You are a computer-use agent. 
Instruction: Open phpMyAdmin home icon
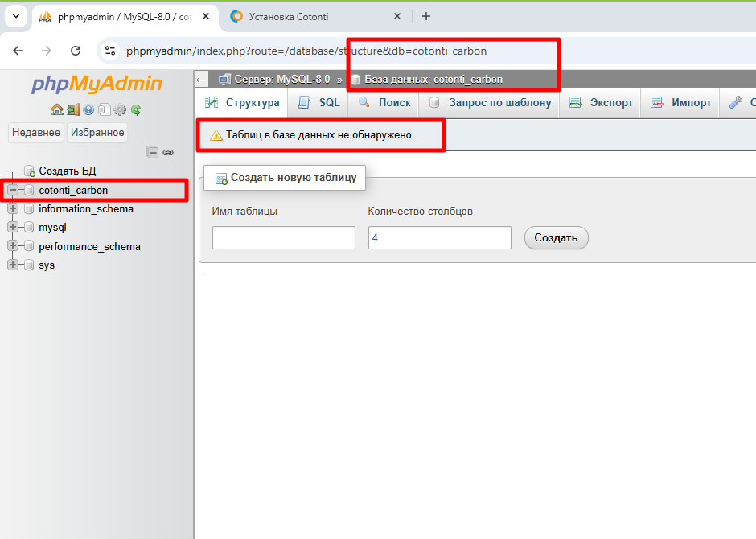[57, 110]
